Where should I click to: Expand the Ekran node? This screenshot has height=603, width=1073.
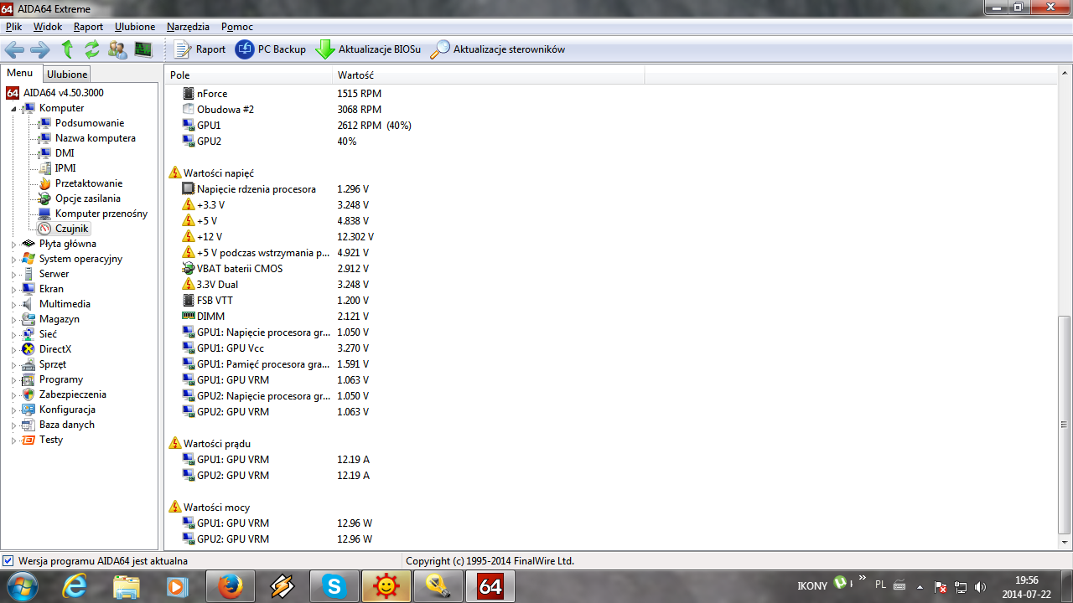coord(13,290)
